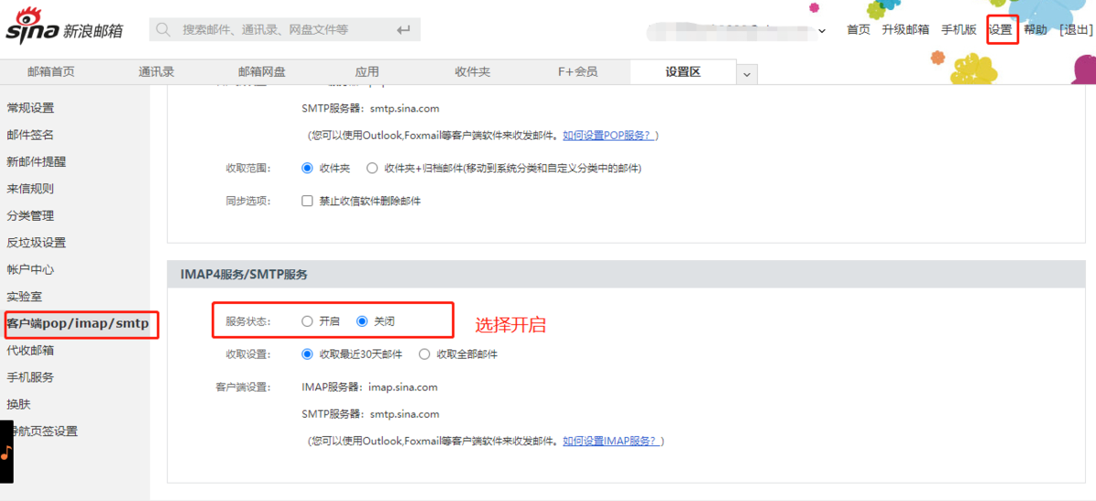The image size is (1096, 501).
Task: Click the Sina mail logo
Action: click(64, 29)
